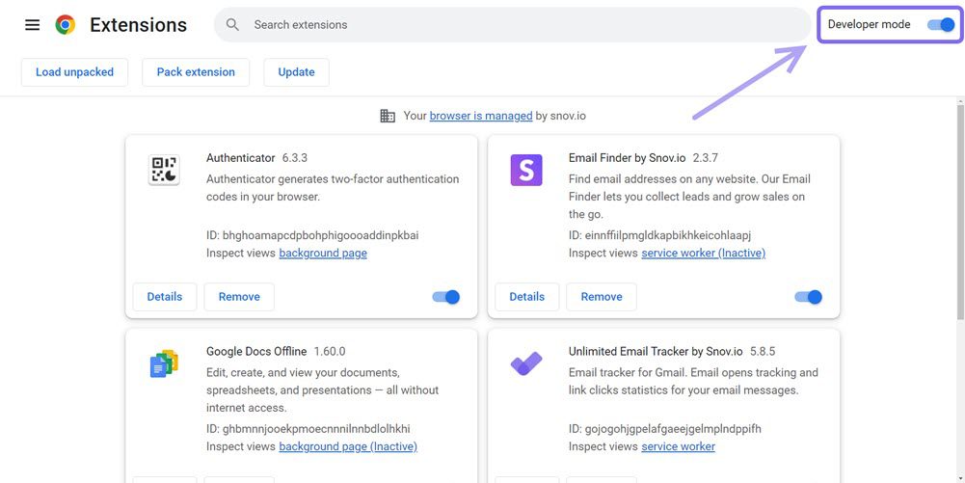Screen dimensions: 965x483
Task: Open Details for Authenticator
Action: pyautogui.click(x=164, y=297)
